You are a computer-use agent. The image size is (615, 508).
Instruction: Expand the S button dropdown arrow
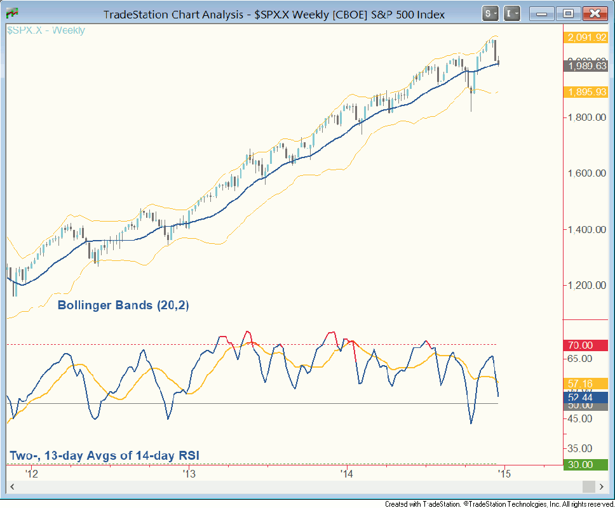(x=495, y=13)
